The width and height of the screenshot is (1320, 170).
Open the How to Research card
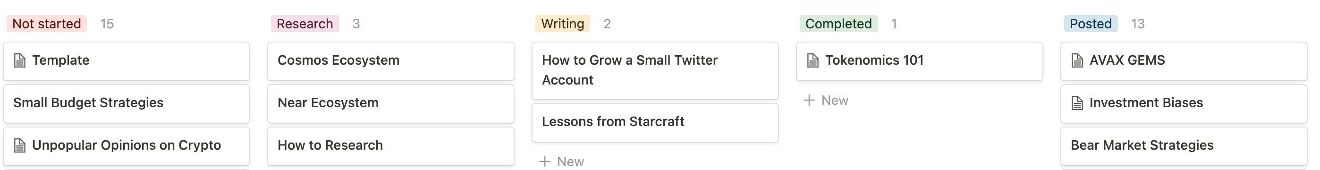[x=391, y=146]
